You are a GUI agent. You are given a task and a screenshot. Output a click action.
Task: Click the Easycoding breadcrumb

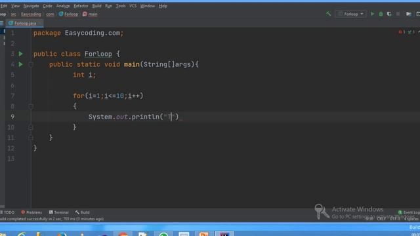pyautogui.click(x=31, y=14)
